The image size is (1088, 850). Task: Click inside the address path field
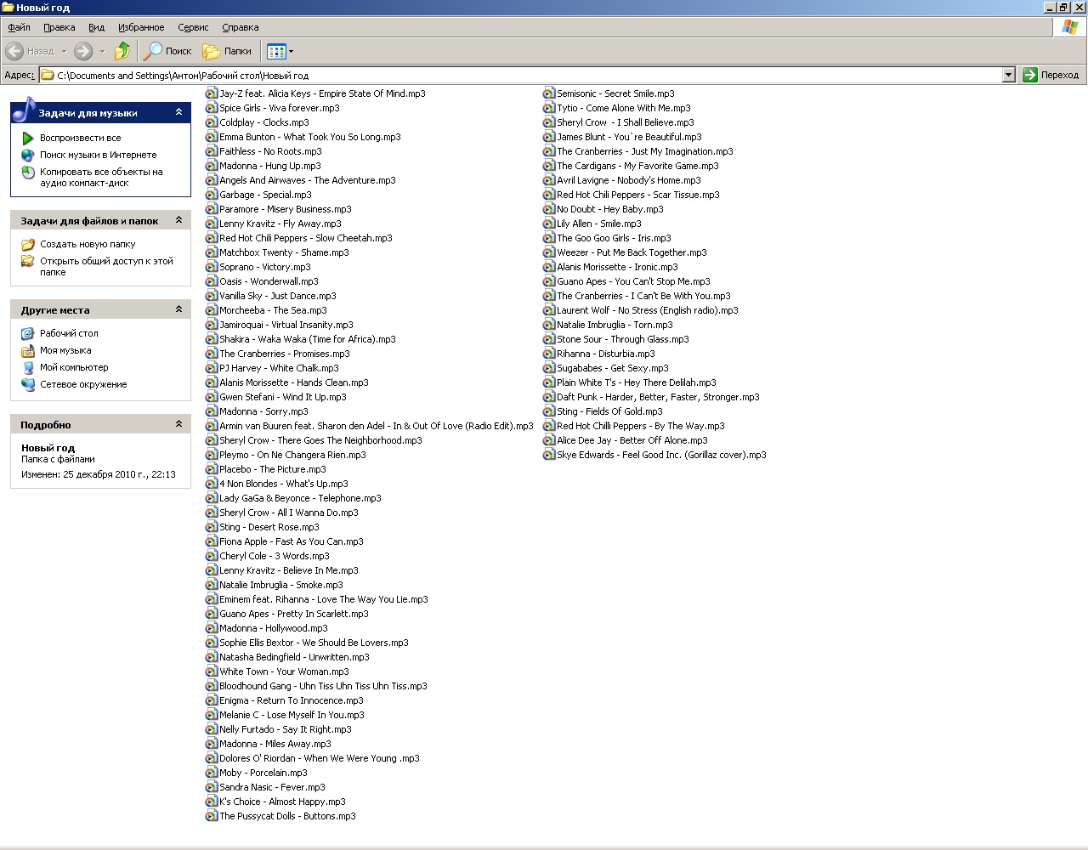(510, 75)
